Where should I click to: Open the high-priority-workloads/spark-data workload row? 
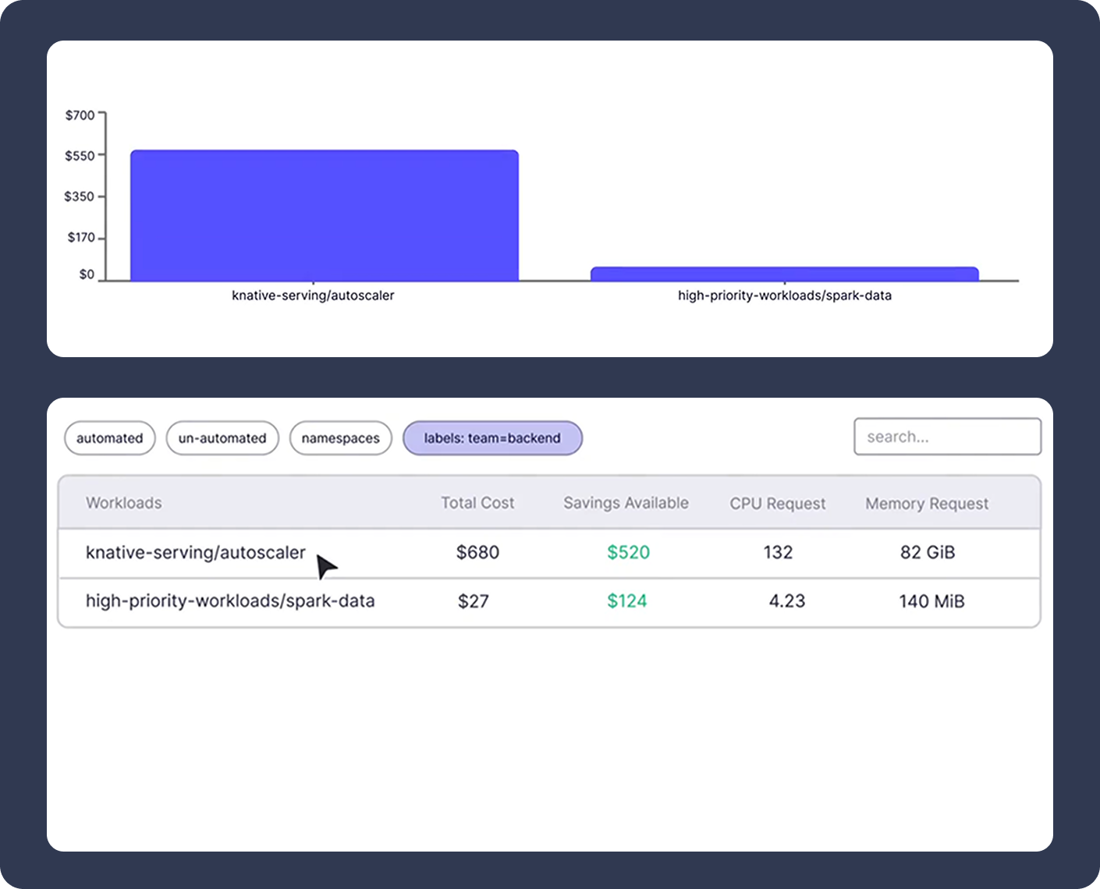pyautogui.click(x=230, y=601)
